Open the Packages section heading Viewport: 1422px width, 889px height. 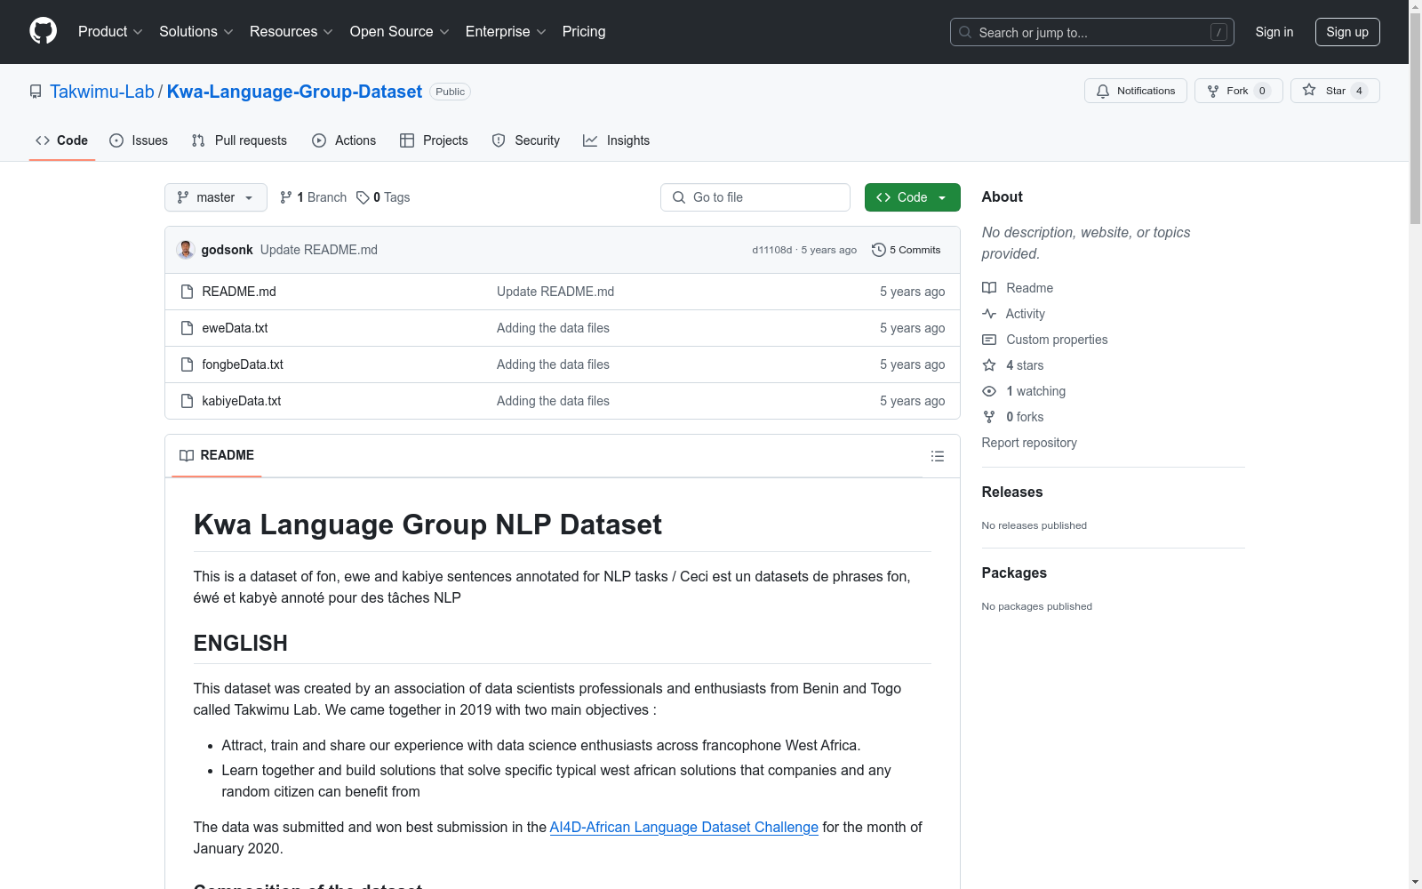tap(1014, 573)
